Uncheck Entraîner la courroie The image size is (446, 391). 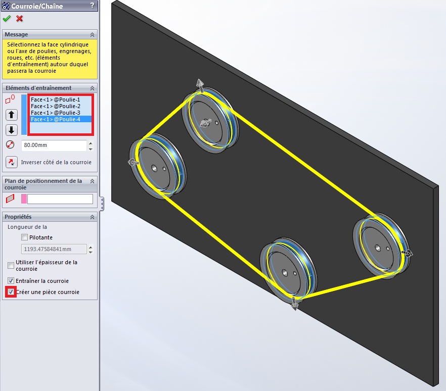[x=11, y=281]
